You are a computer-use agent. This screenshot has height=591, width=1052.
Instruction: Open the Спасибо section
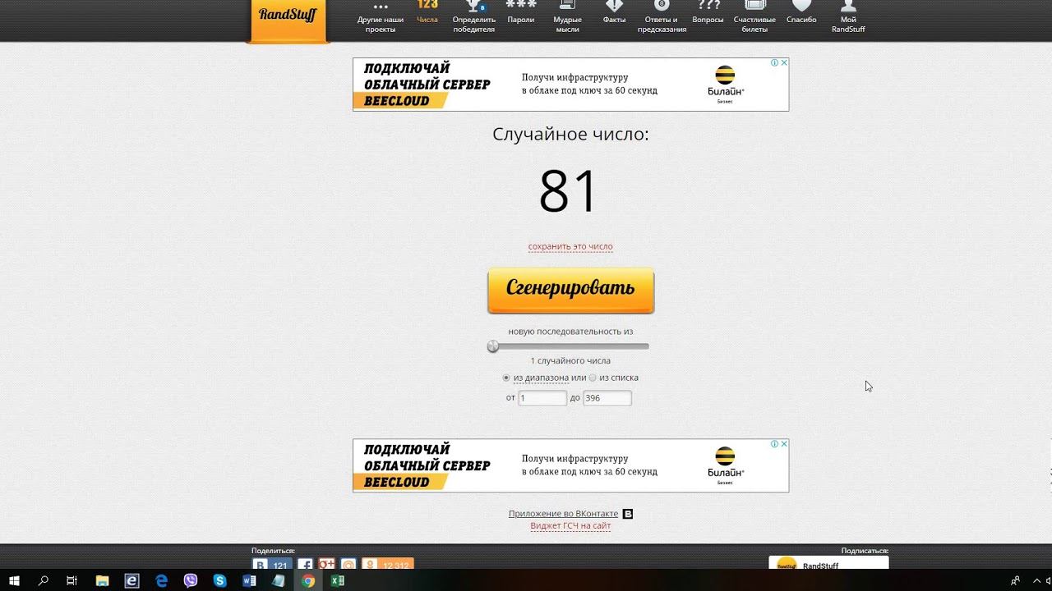click(x=801, y=13)
